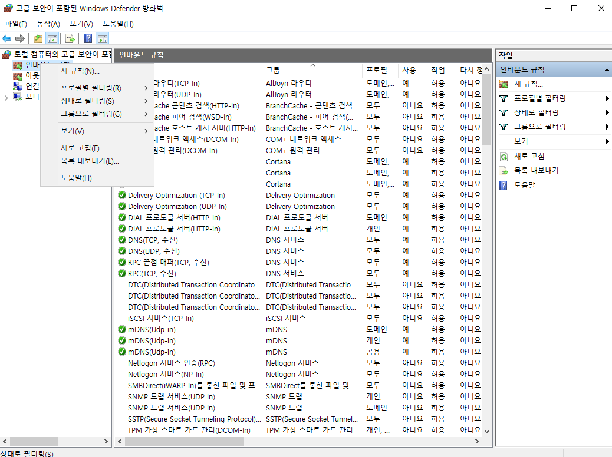Click the Back arrow toolbar icon

(x=7, y=39)
